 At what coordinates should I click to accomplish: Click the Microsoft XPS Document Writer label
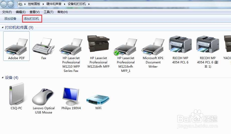153,62
